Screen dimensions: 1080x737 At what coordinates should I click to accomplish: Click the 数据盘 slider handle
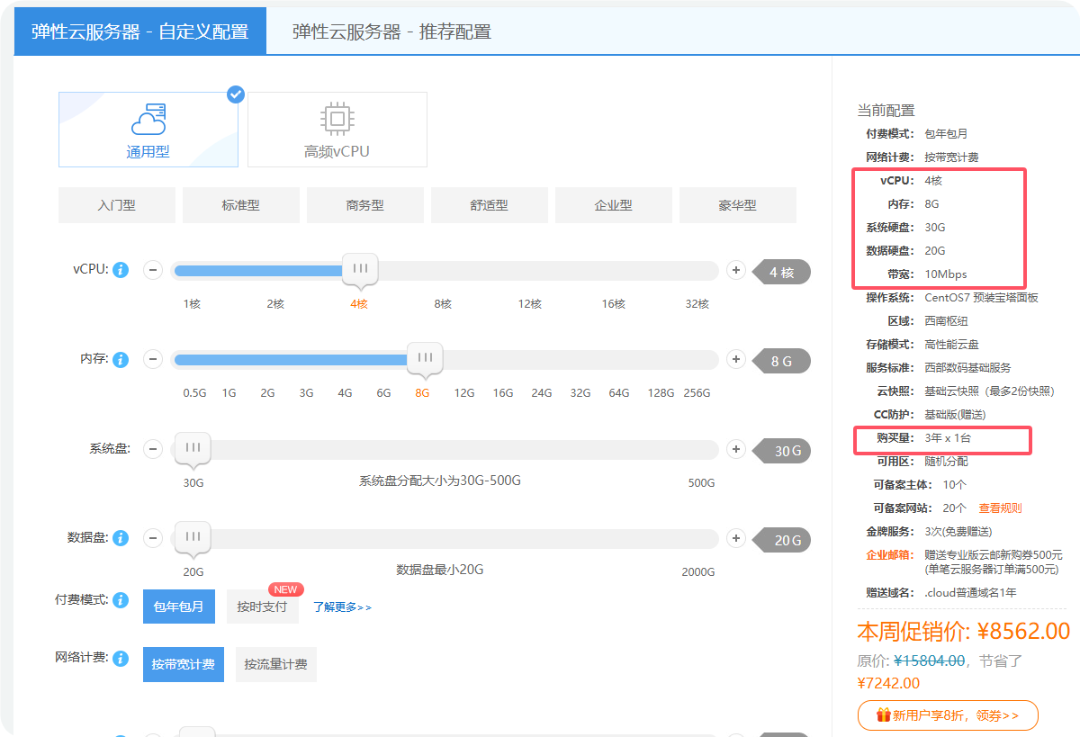193,538
